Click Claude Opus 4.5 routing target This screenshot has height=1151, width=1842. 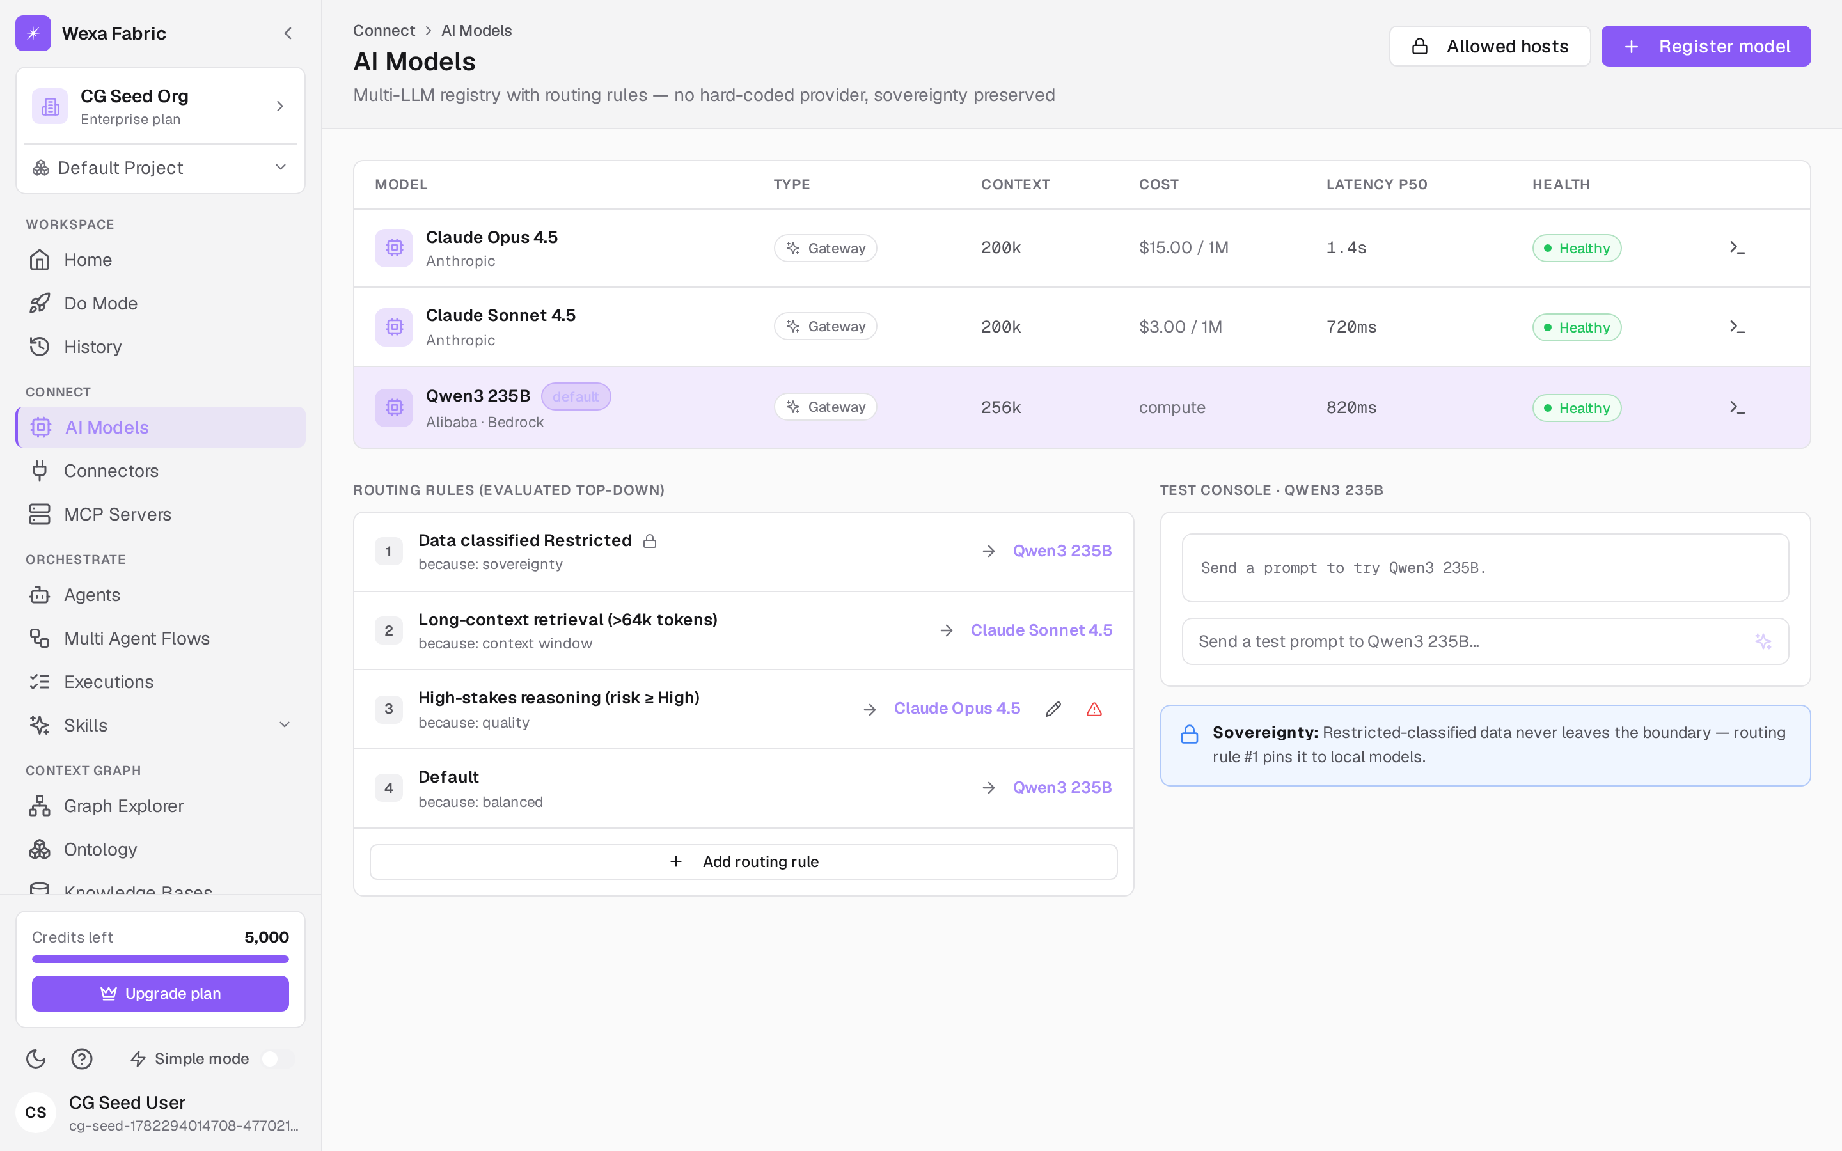pyautogui.click(x=957, y=708)
